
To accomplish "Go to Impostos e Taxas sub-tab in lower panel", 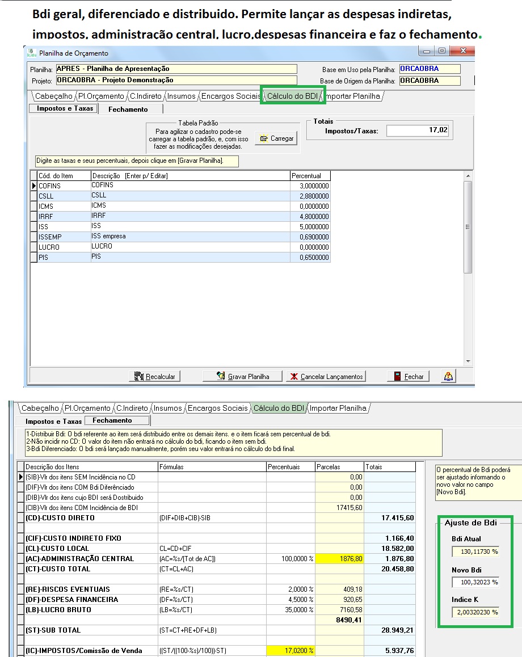I will tap(53, 421).
